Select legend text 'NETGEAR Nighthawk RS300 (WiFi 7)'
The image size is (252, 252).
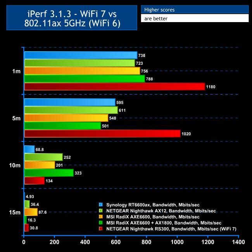pos(171,229)
